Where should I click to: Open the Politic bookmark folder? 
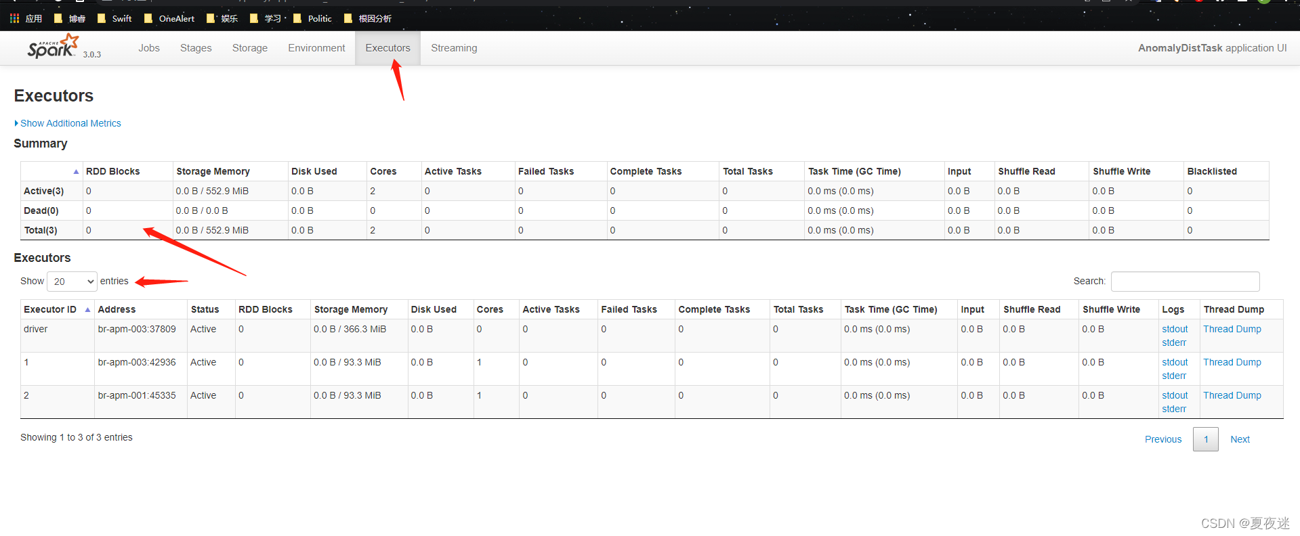pyautogui.click(x=312, y=18)
